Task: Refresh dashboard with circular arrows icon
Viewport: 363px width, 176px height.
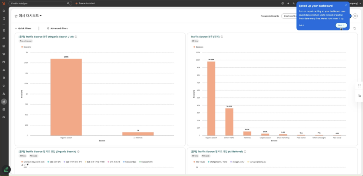Action: (x=354, y=28)
